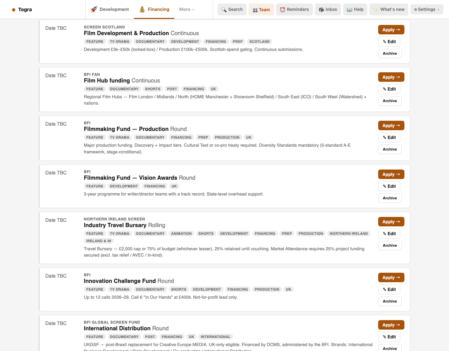
Task: Show What's new
Action: tap(389, 9)
